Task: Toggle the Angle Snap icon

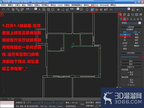Action: (97, 10)
